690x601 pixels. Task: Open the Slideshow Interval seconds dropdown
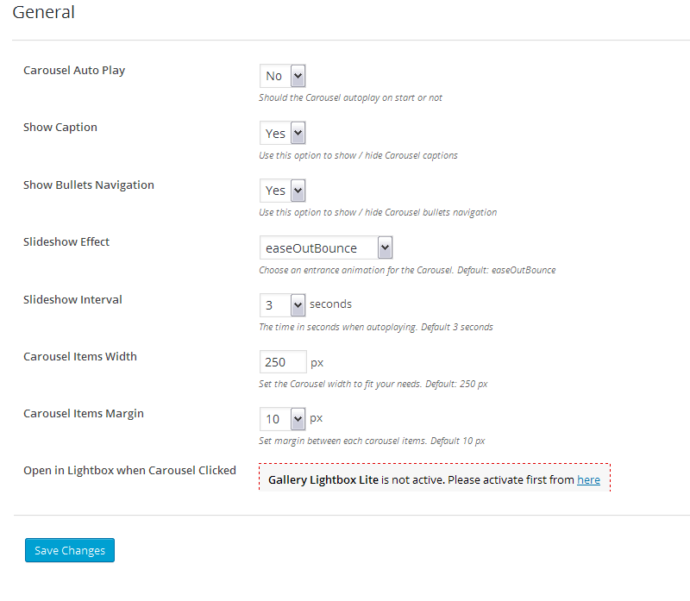click(x=283, y=305)
